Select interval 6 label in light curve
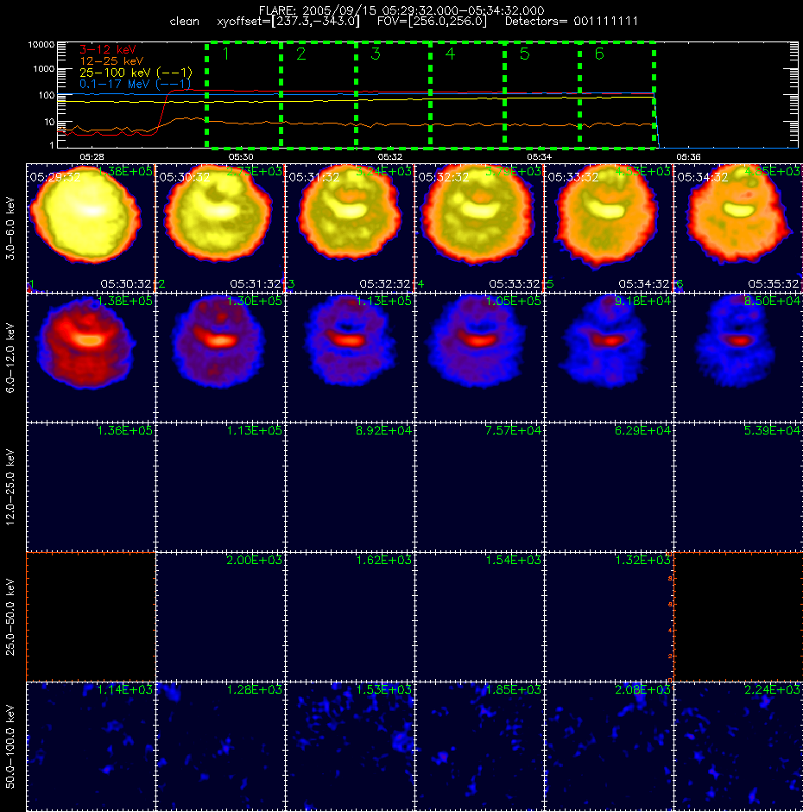 pyautogui.click(x=599, y=54)
